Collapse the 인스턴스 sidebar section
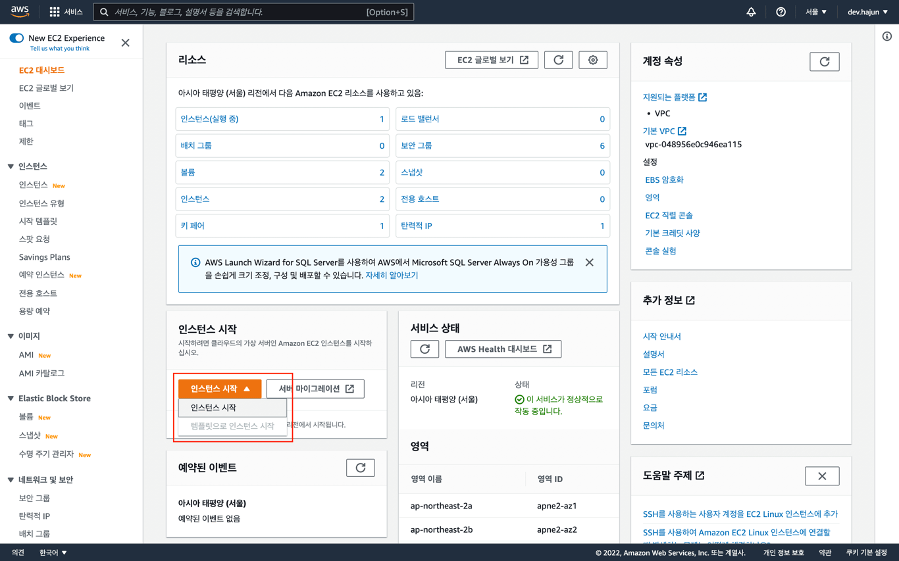899x561 pixels. click(x=11, y=166)
